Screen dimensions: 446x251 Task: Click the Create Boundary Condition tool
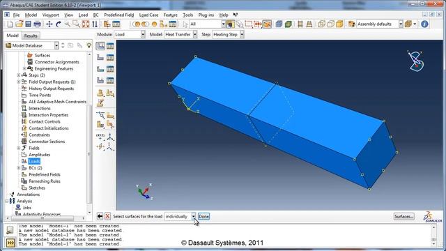click(x=100, y=57)
